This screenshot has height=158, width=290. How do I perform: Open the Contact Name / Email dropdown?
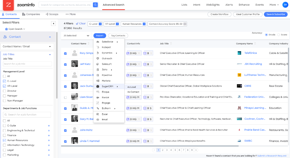27,46
